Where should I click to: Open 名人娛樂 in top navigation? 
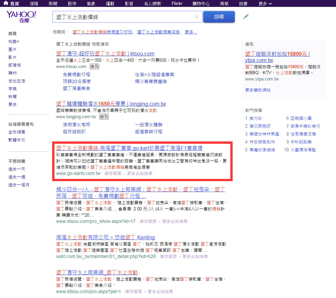(152, 4)
